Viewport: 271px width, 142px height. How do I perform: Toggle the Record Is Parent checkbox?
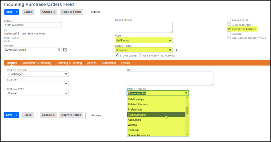229,29
